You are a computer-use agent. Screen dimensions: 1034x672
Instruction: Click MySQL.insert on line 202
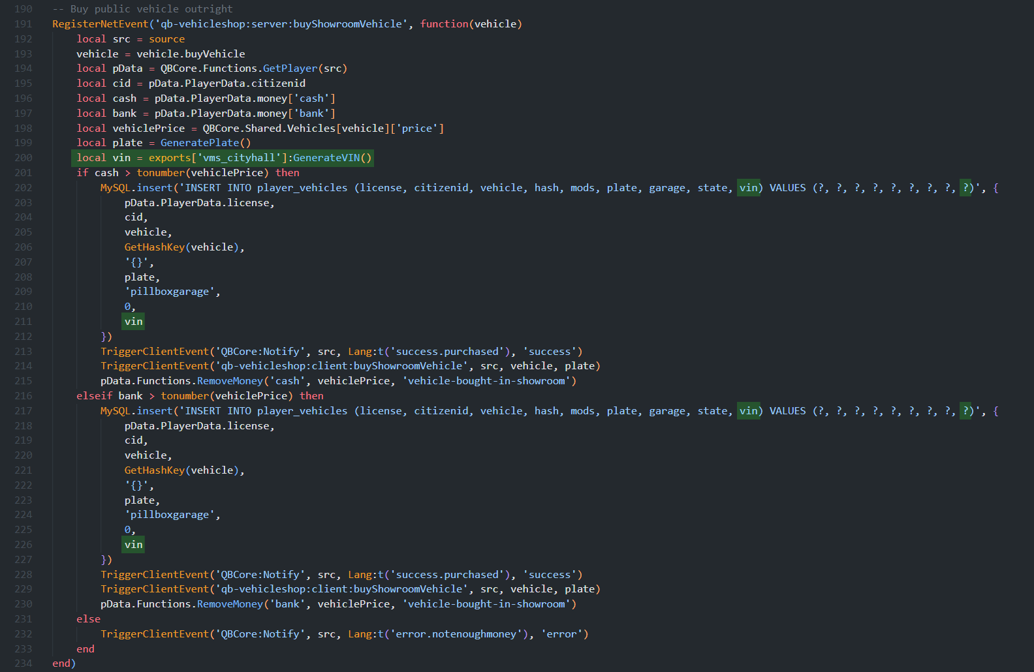click(x=136, y=188)
